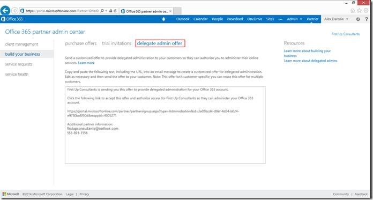Viewport: 373px width, 200px height.
Task: Click the browser Home icon
Action: click(353, 11)
